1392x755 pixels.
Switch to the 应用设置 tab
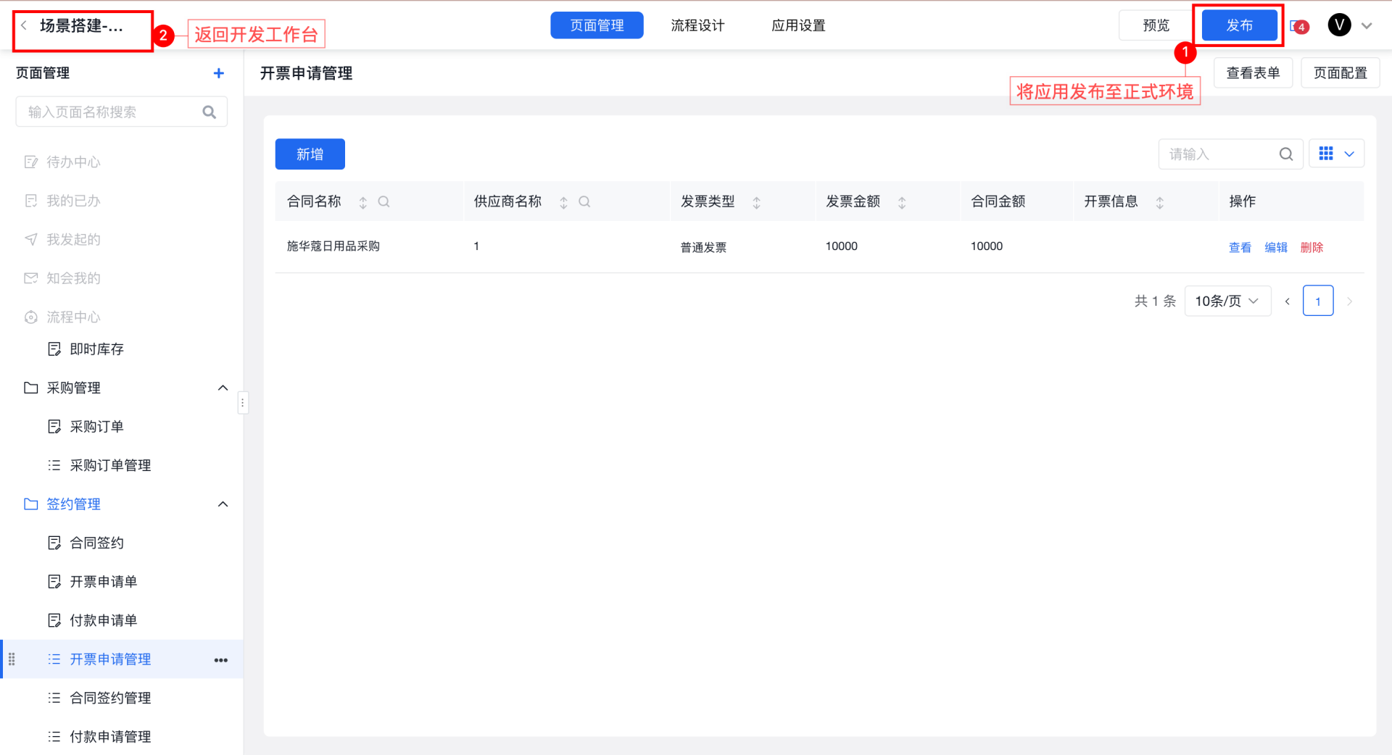pyautogui.click(x=798, y=26)
